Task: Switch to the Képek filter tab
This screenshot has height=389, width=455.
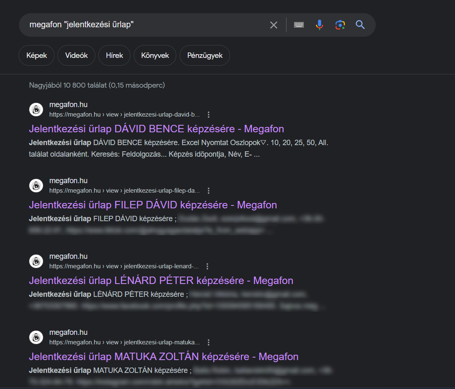Action: click(36, 55)
